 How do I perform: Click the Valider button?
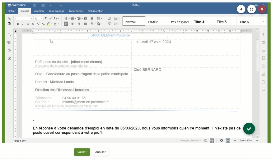tap(82, 152)
